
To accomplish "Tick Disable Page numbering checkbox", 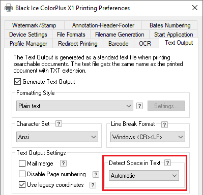I will pos(22,174).
